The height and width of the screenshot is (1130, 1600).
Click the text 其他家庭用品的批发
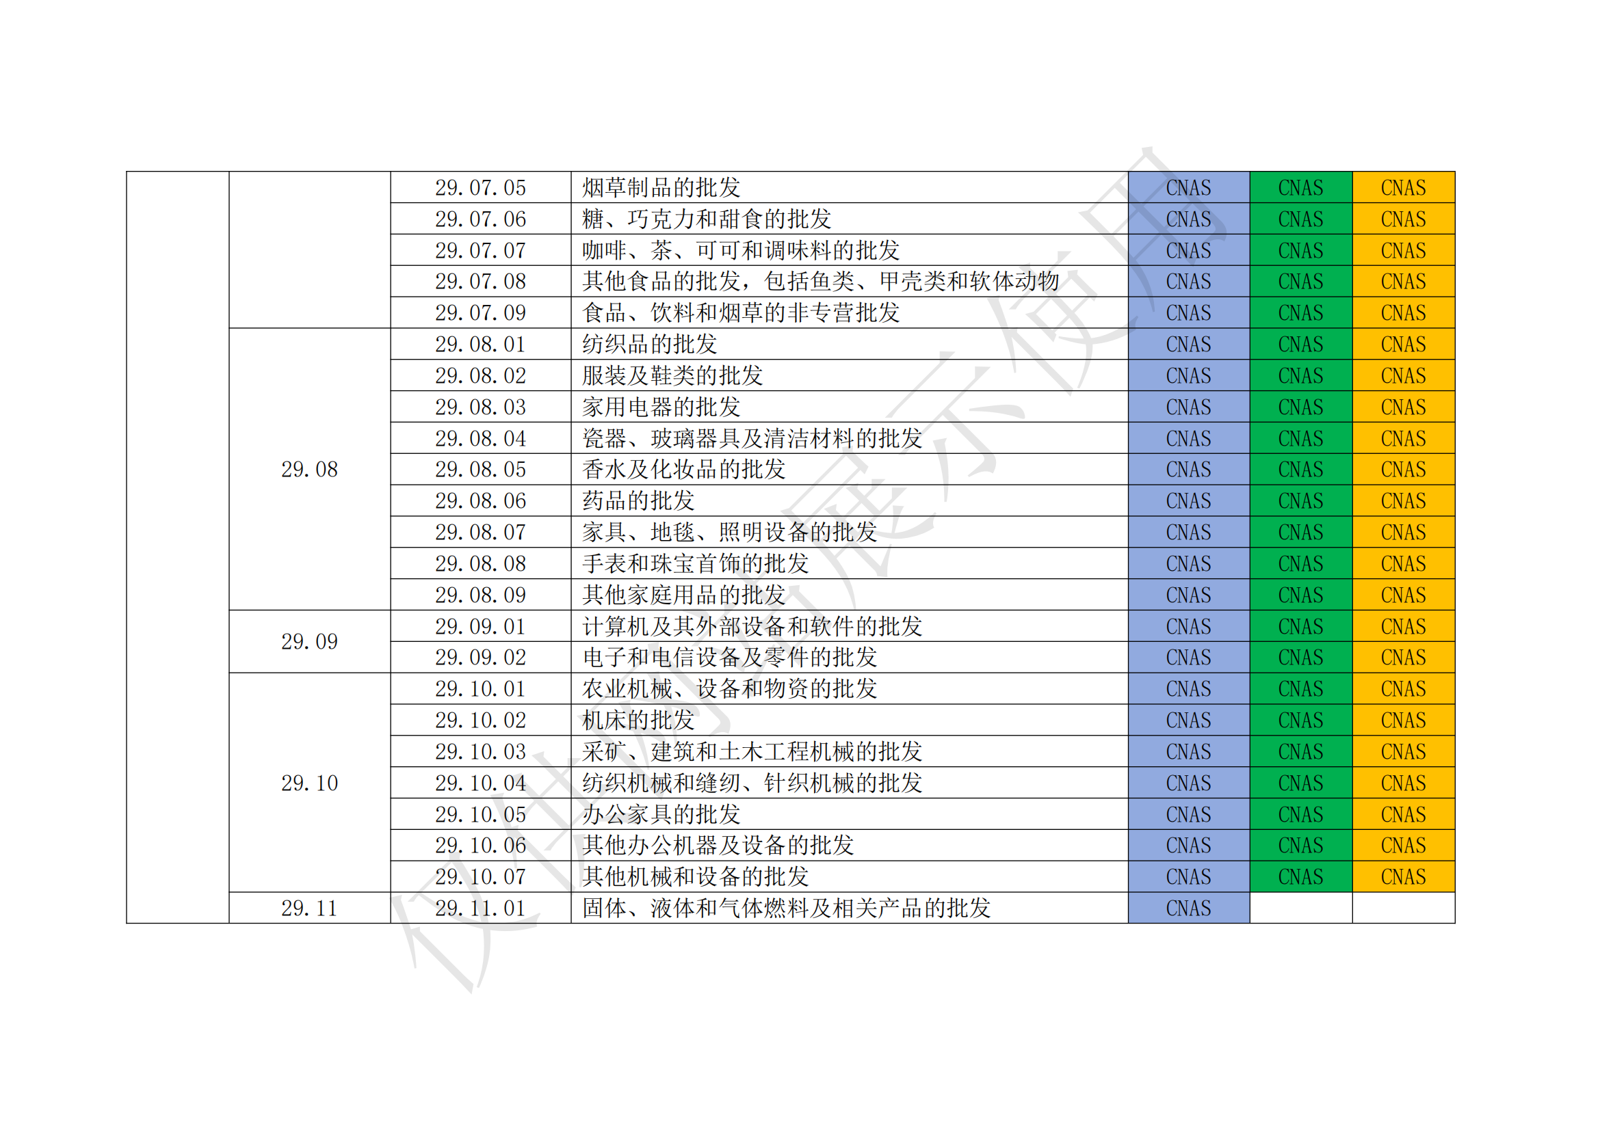(x=683, y=595)
